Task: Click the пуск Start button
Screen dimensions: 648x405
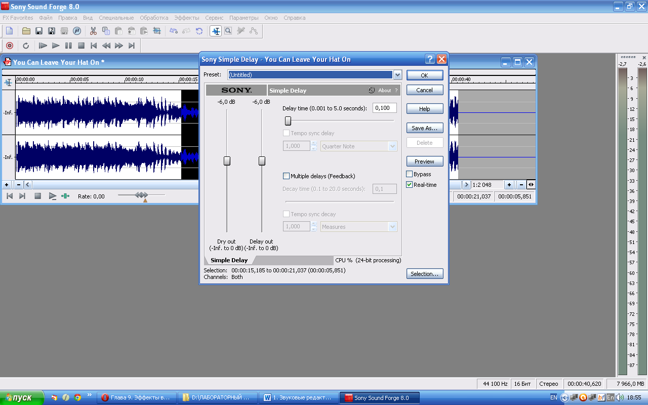Action: (21, 397)
